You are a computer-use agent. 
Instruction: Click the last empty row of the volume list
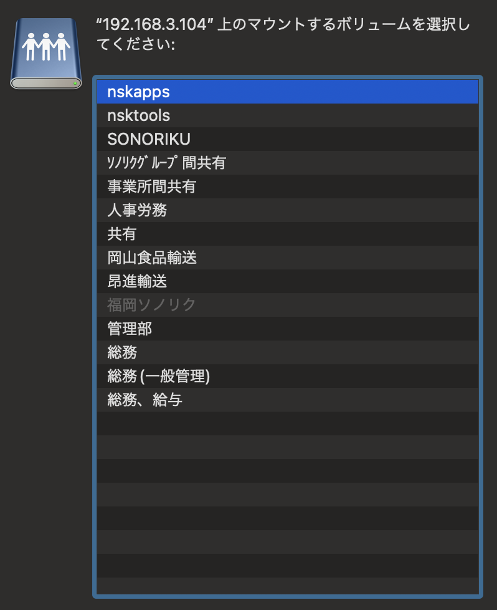286,585
